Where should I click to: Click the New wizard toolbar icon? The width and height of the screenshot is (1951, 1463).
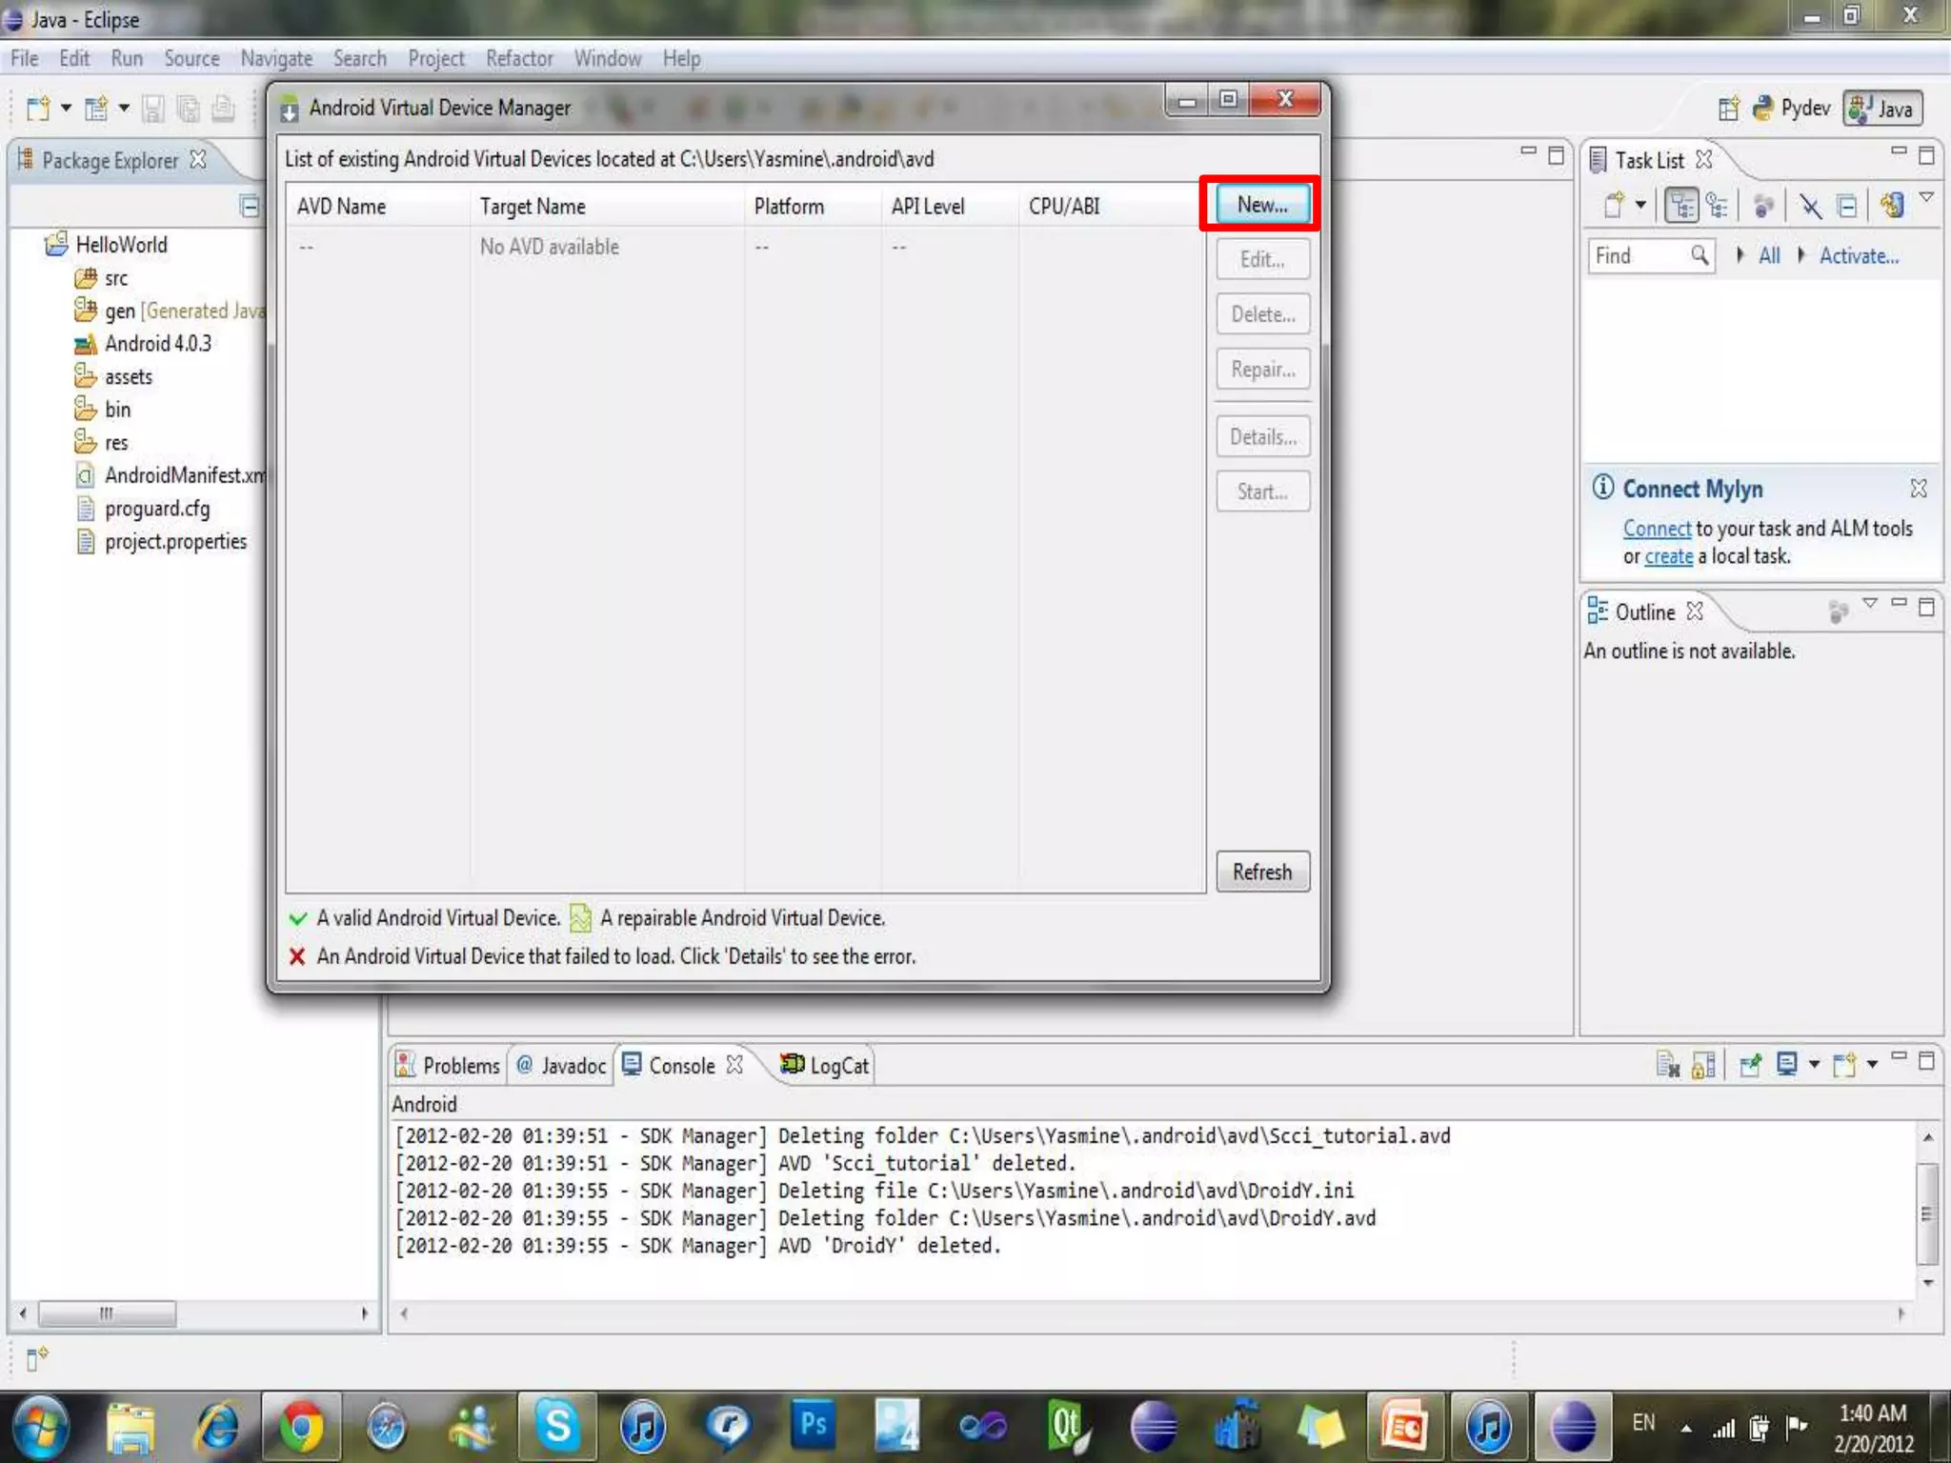point(38,109)
